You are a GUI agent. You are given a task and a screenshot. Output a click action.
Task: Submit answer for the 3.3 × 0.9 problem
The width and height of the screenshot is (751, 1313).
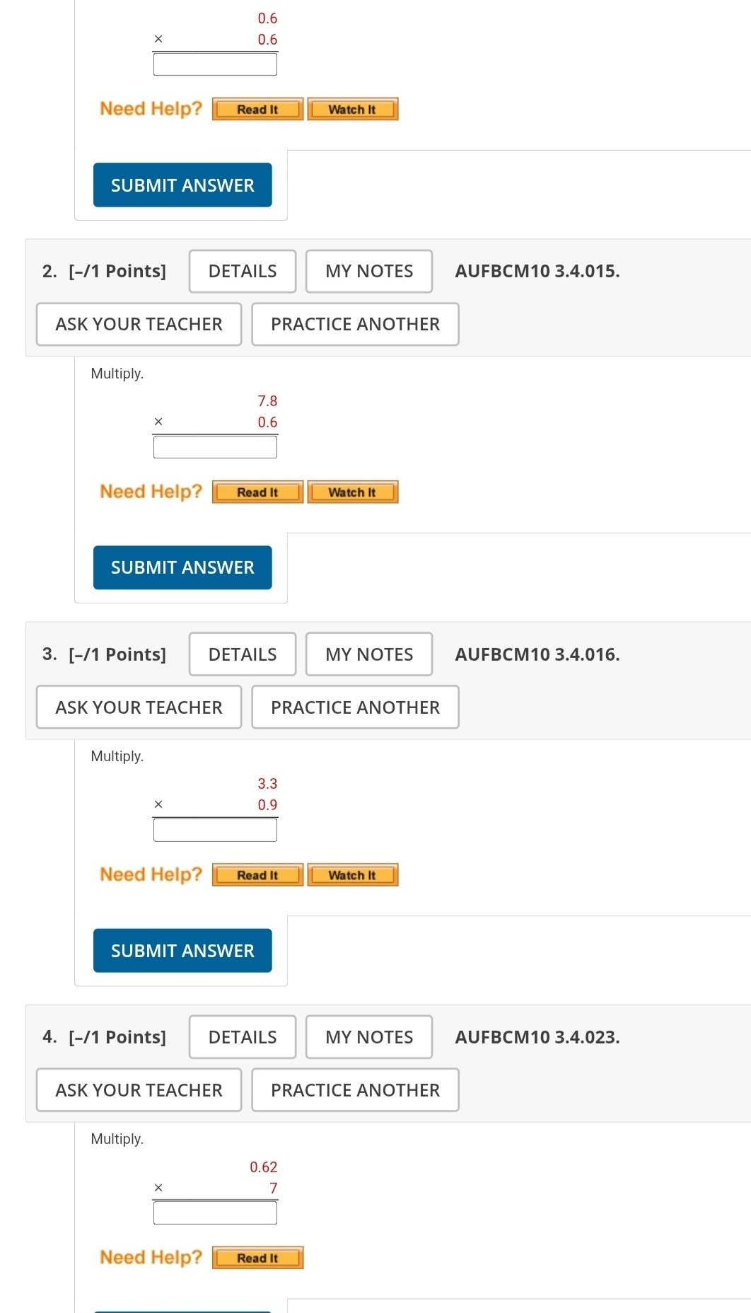click(182, 951)
